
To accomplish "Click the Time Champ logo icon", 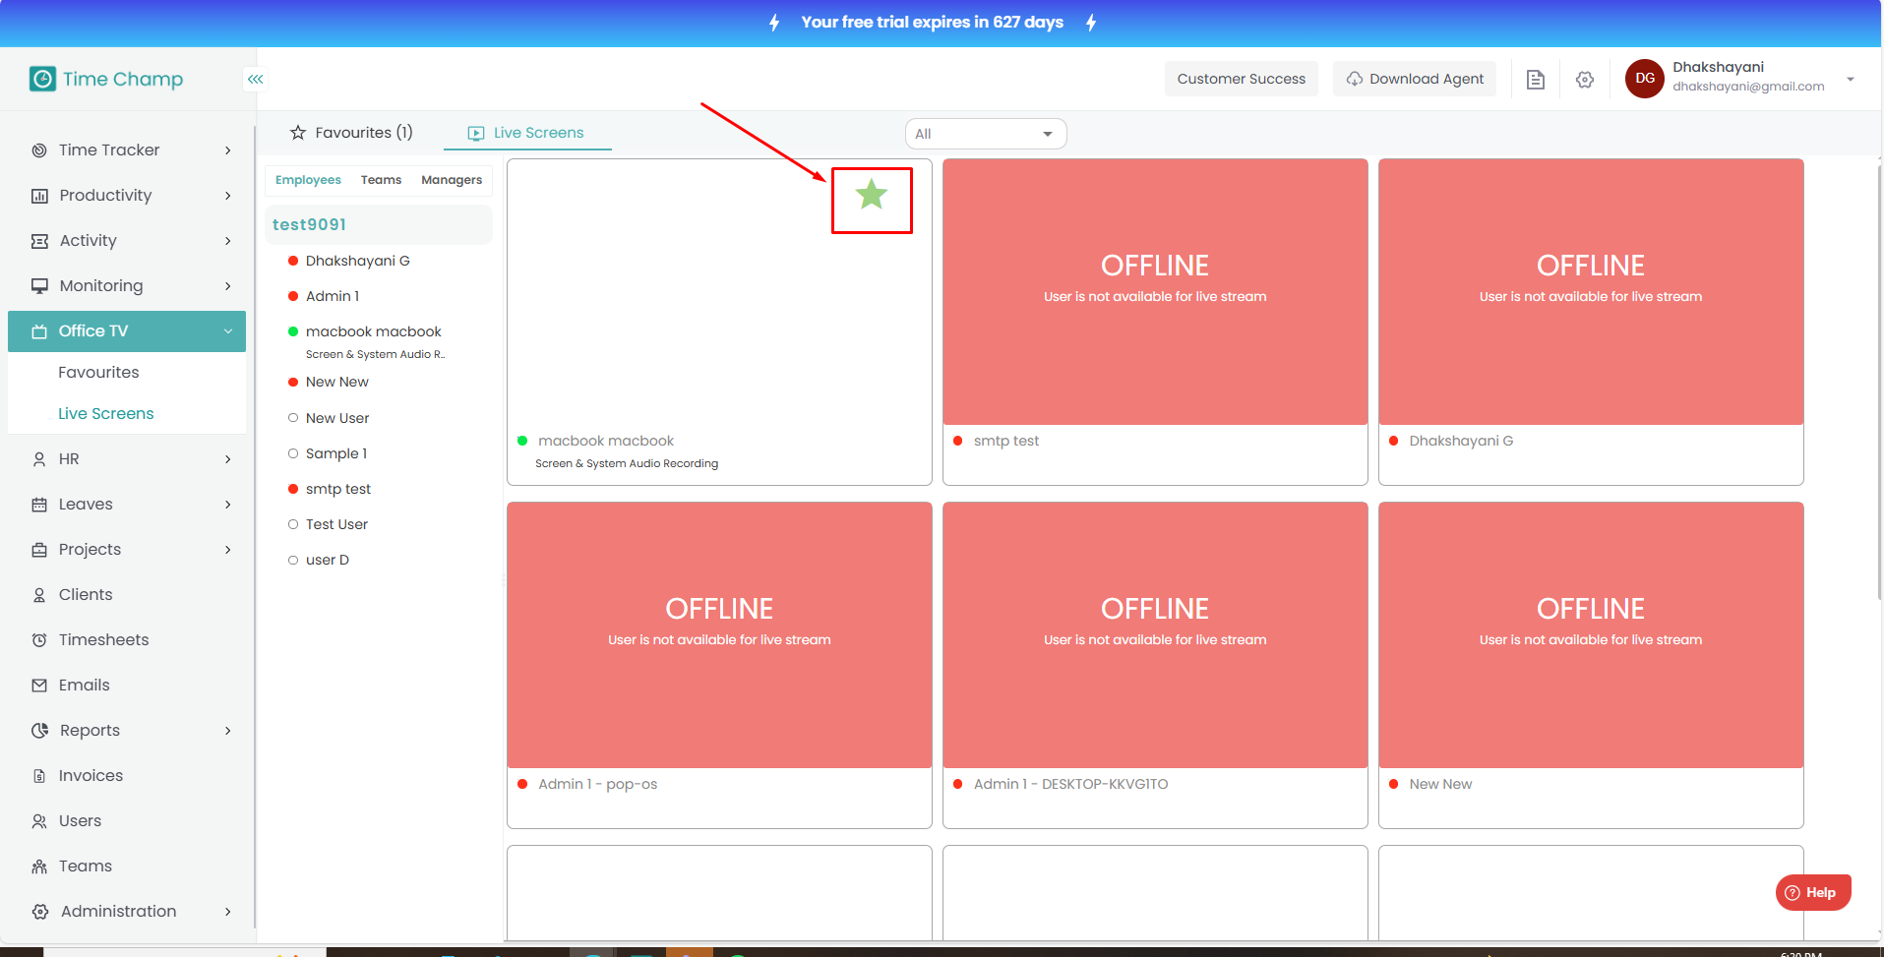I will coord(42,79).
